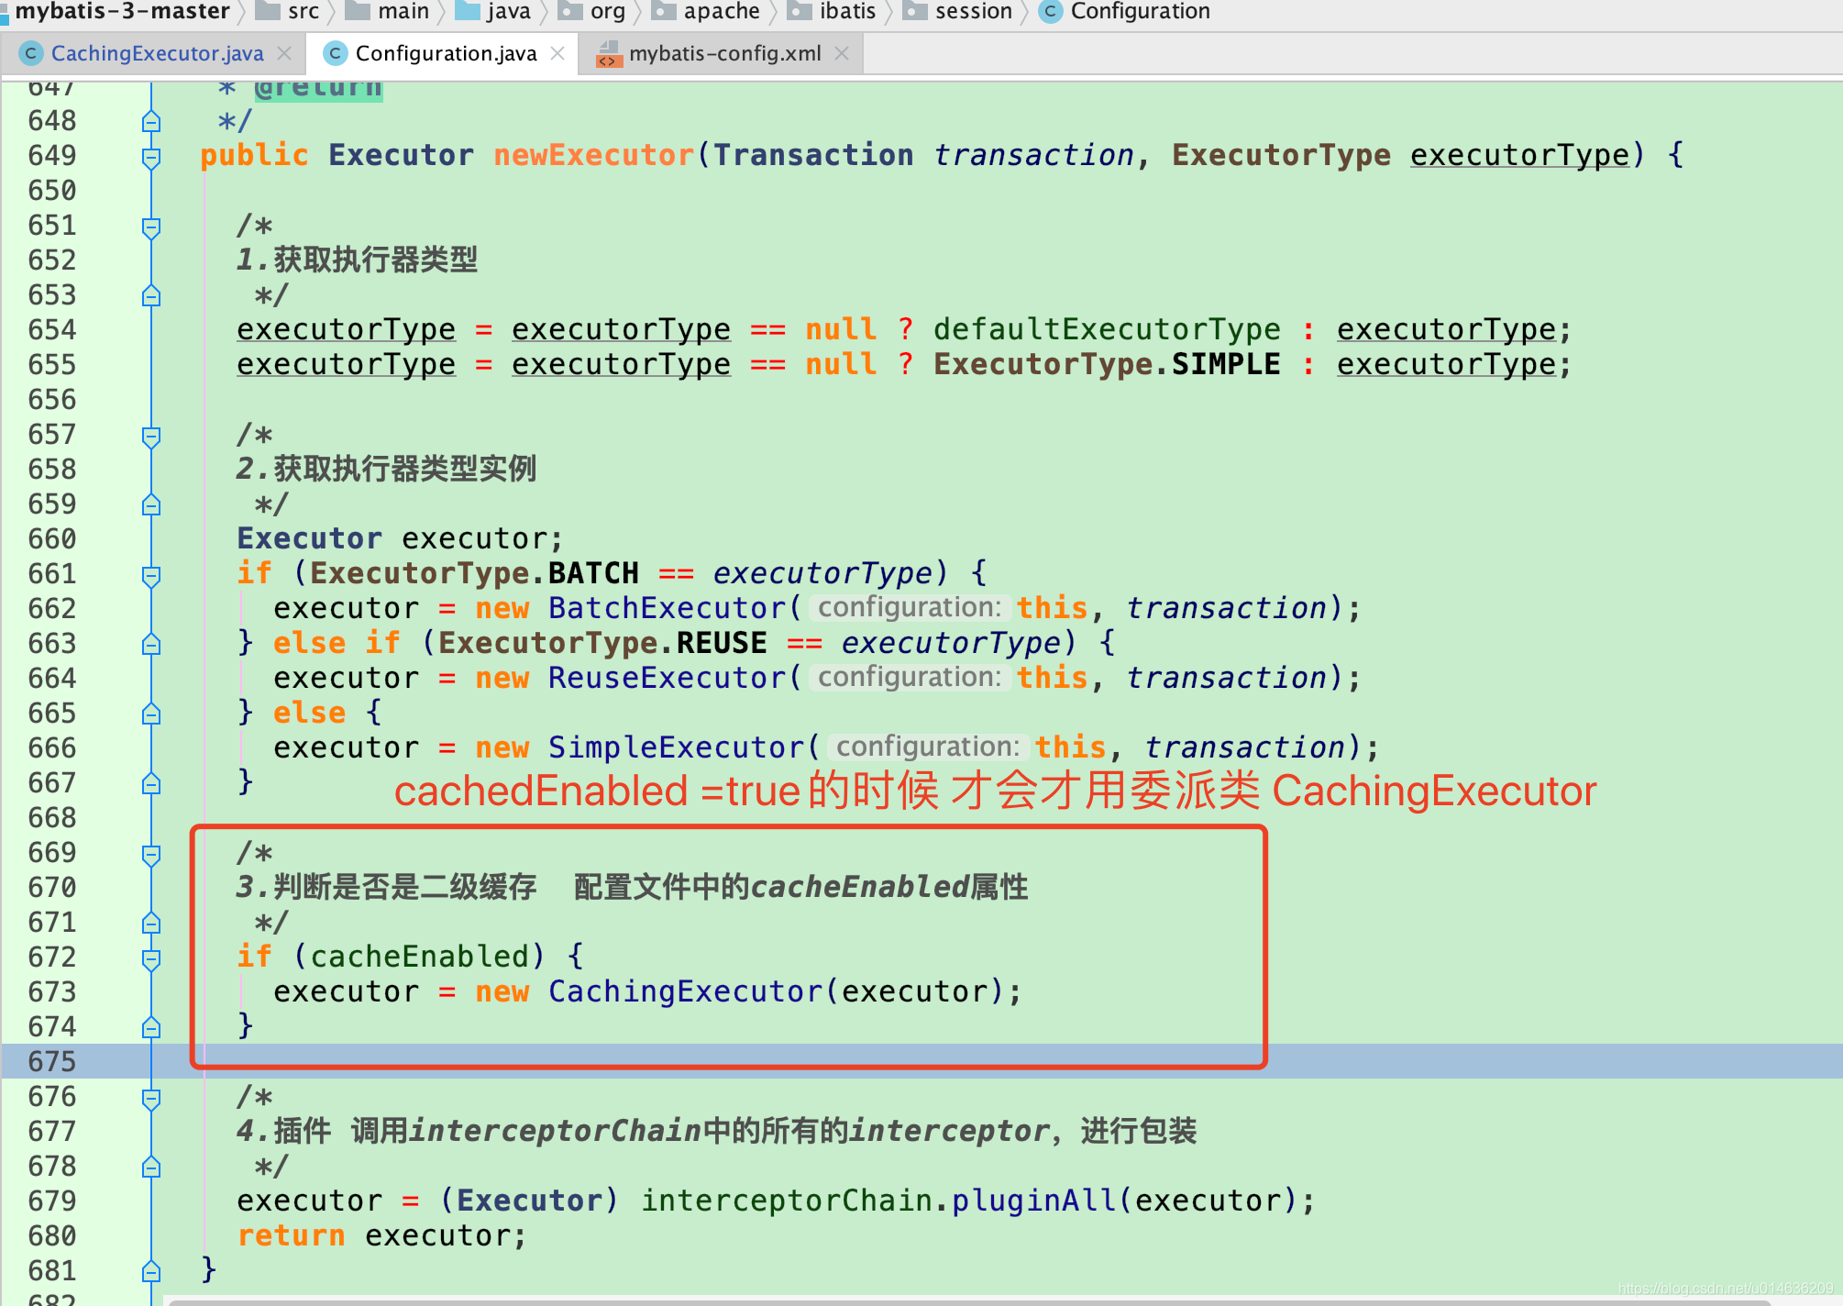Collapse comment fold at line 676
The height and width of the screenshot is (1306, 1843).
tap(151, 1098)
